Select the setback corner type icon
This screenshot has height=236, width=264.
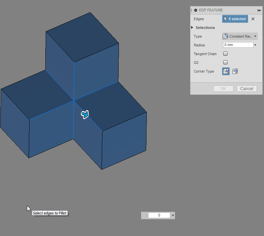click(235, 71)
